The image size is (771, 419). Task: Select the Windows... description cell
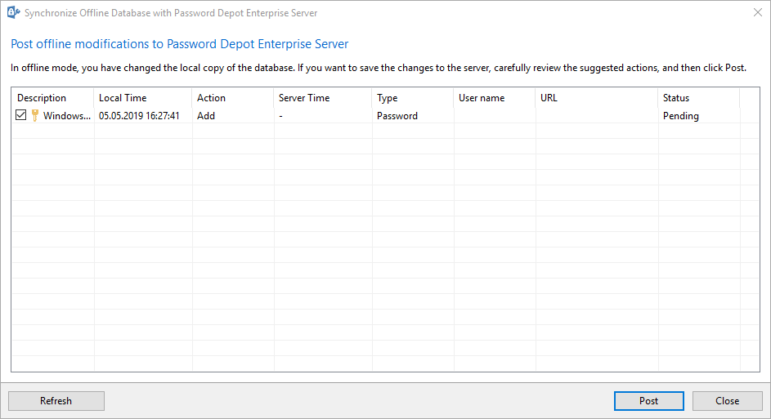tap(67, 116)
